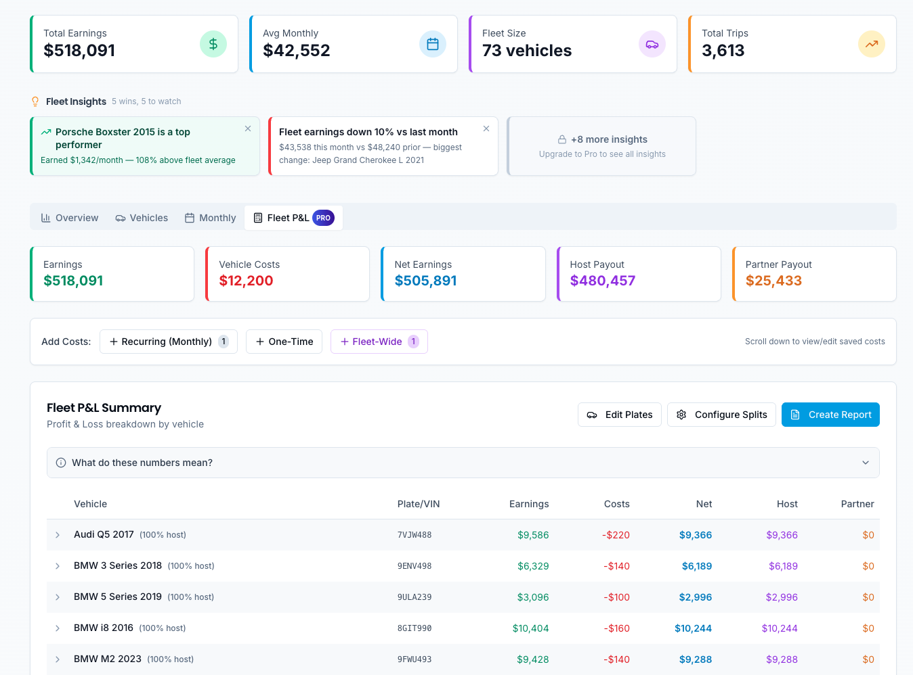The height and width of the screenshot is (675, 913).
Task: Click the Create Report button
Action: [830, 415]
